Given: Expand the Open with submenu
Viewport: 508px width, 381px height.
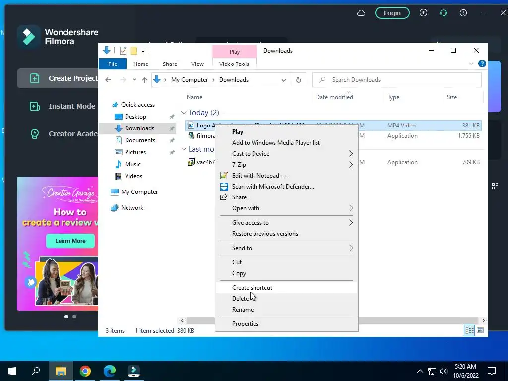Looking at the screenshot, I should click(351, 208).
